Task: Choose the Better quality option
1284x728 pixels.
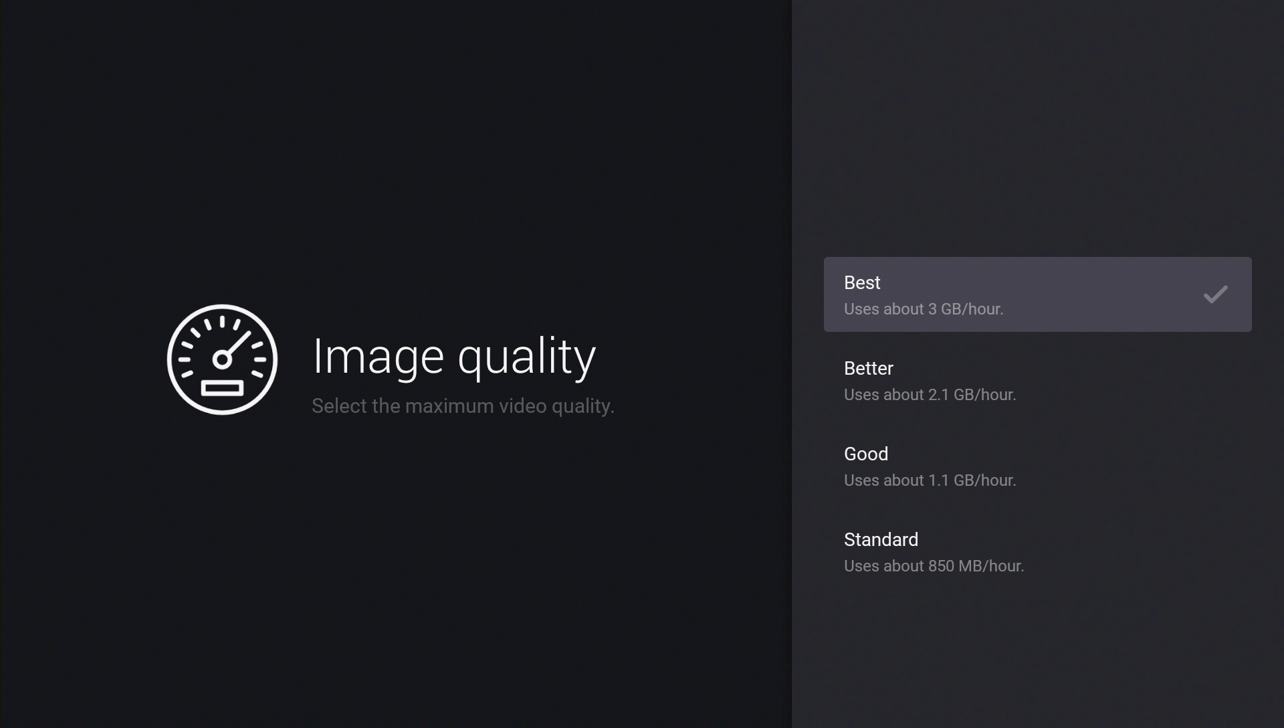Action: coord(1037,380)
